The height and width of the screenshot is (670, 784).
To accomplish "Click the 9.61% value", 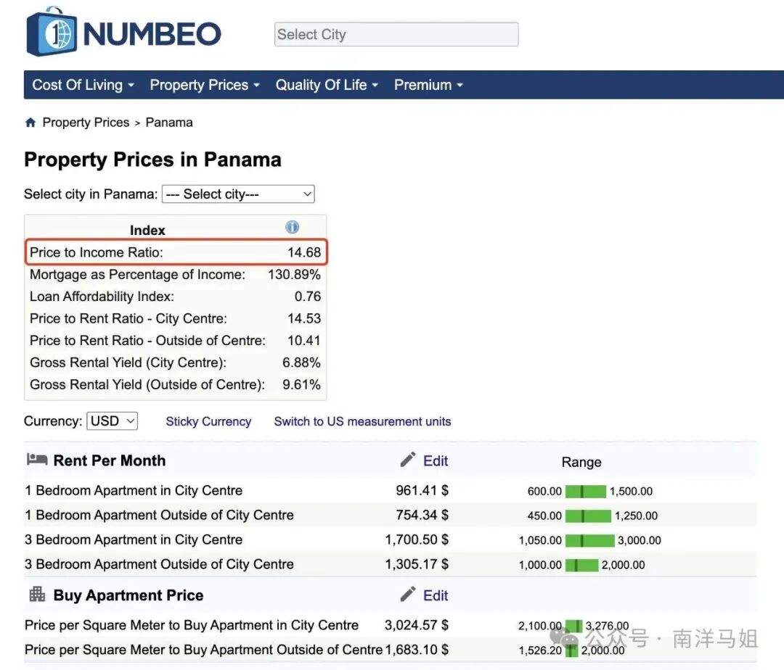I will coord(301,384).
